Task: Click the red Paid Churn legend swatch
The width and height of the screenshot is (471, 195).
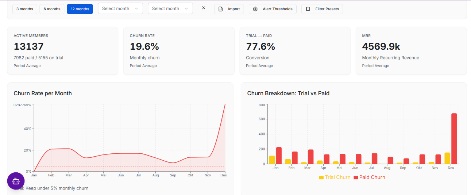Action: click(x=356, y=177)
